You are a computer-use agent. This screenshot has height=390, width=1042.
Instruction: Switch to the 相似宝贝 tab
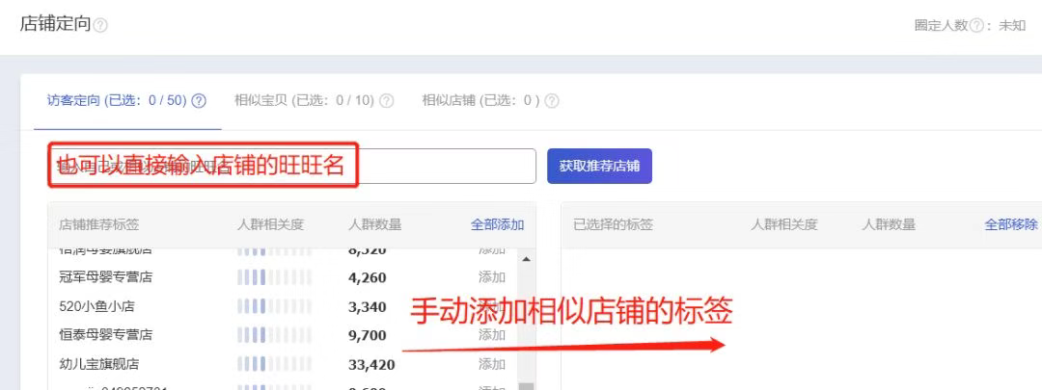[303, 100]
